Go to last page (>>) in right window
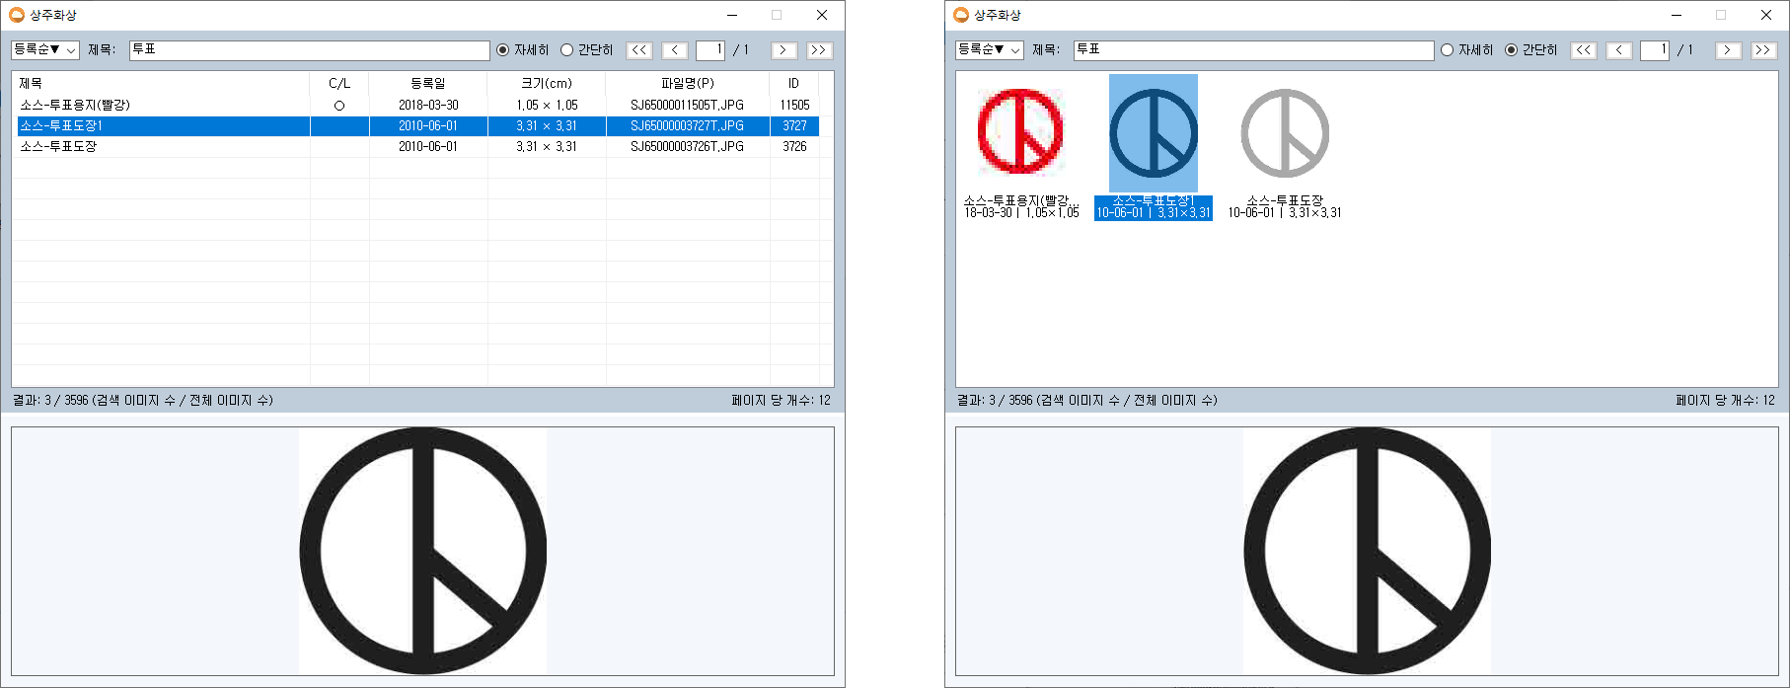This screenshot has height=688, width=1790. pos(1763,50)
